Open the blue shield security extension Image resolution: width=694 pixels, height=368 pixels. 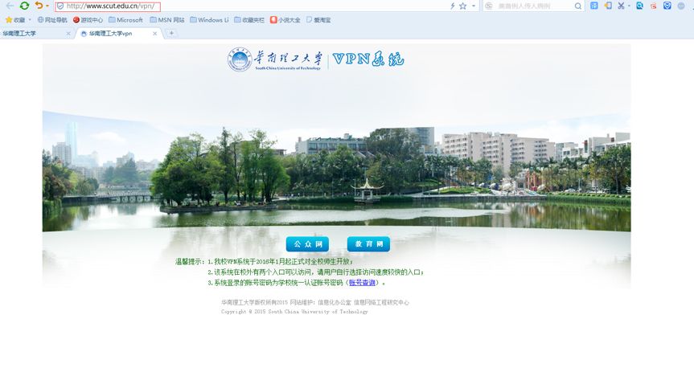(667, 6)
